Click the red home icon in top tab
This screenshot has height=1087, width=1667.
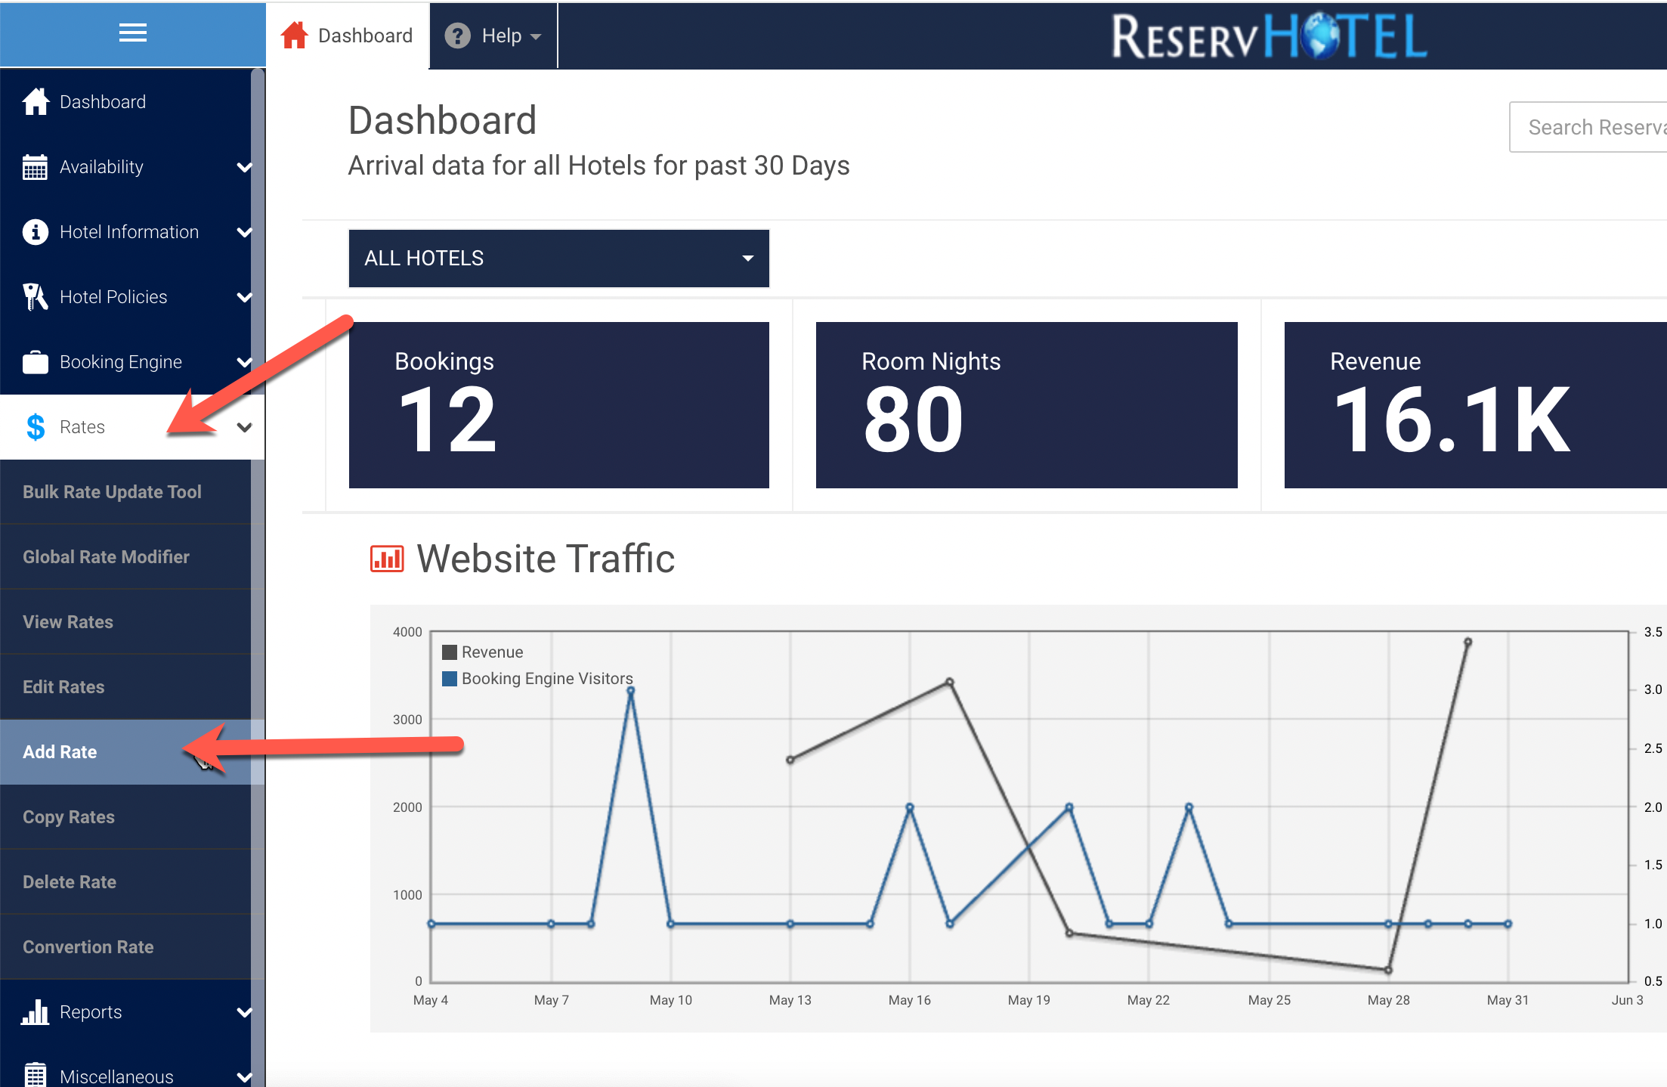click(294, 36)
